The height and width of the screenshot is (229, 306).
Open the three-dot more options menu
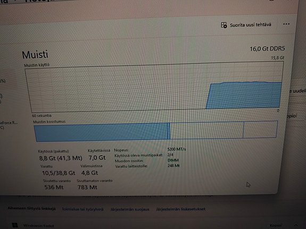tap(286, 24)
